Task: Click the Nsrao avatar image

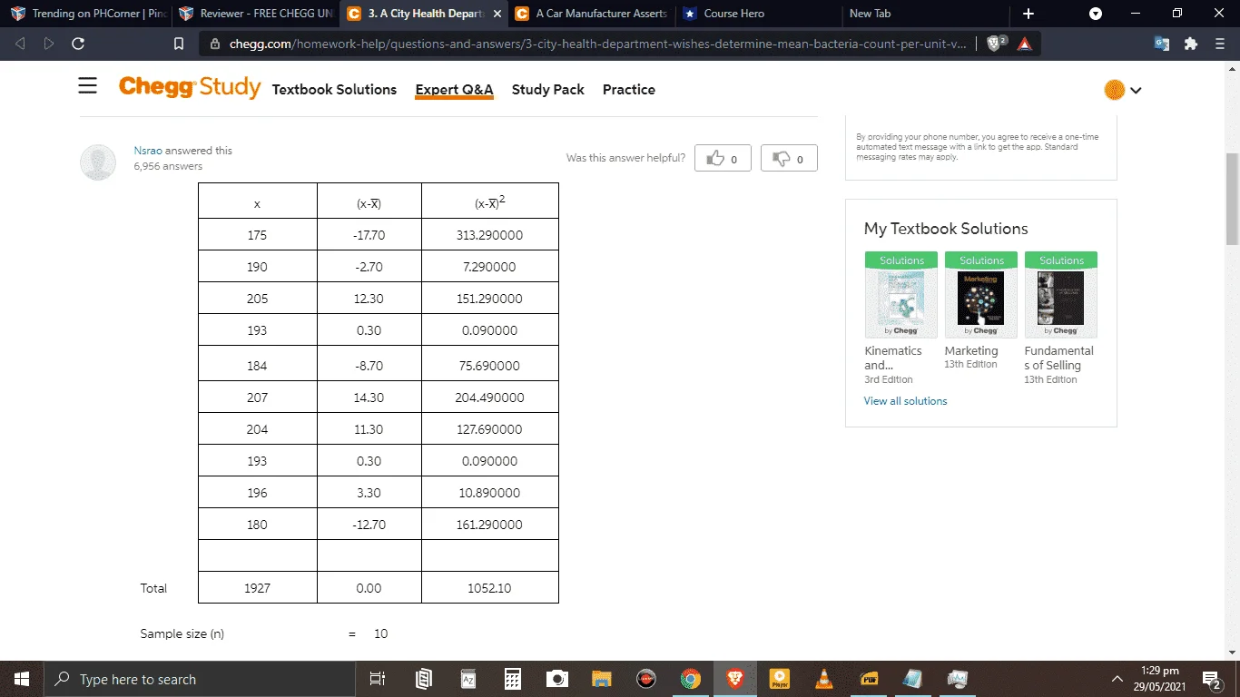Action: point(98,162)
